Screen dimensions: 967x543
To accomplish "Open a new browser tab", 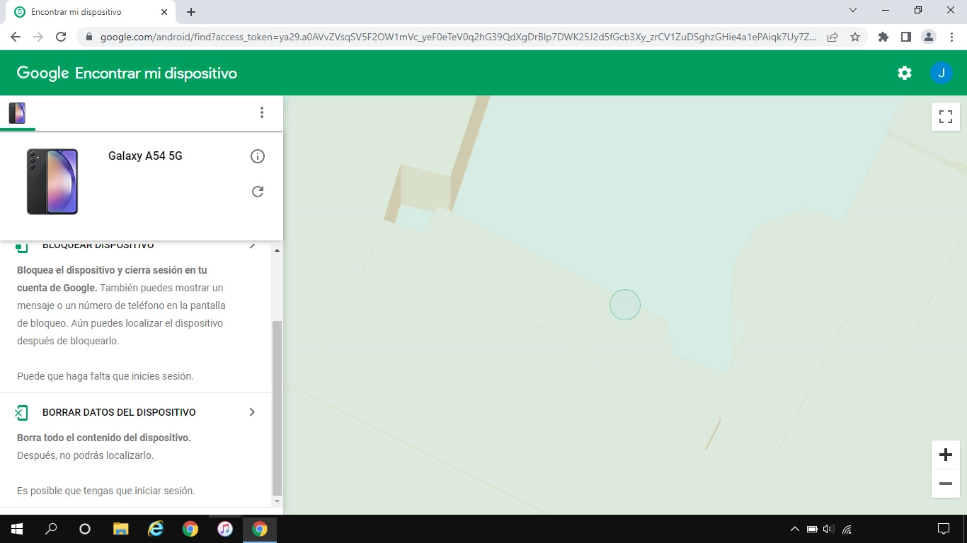I will [x=191, y=12].
